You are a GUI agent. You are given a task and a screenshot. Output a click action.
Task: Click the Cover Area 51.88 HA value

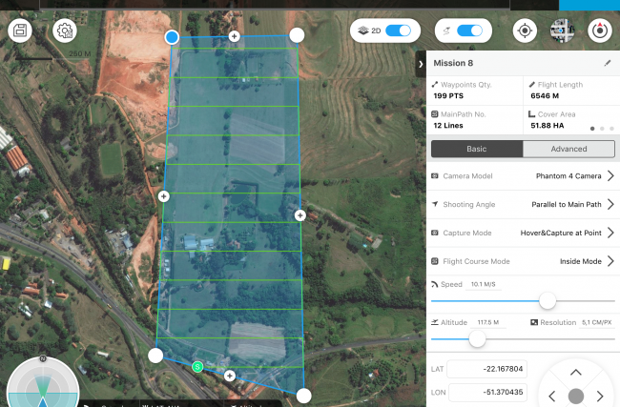point(548,125)
